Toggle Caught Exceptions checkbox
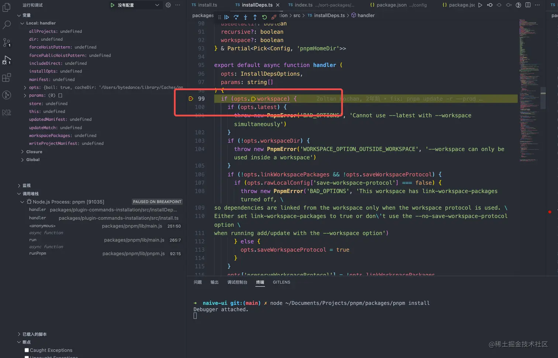Image resolution: width=558 pixels, height=358 pixels. (x=27, y=350)
